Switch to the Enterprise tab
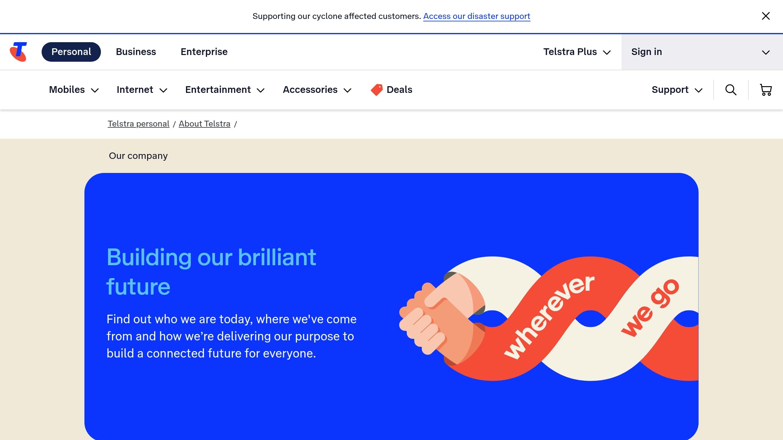Screen dimensions: 783x440 pyautogui.click(x=204, y=52)
